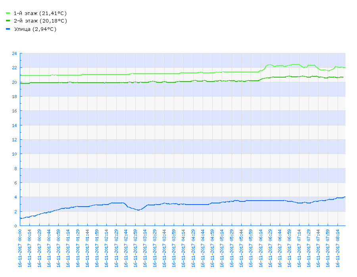
Task: Click the y-axis label 2
Action: [x=16, y=212]
